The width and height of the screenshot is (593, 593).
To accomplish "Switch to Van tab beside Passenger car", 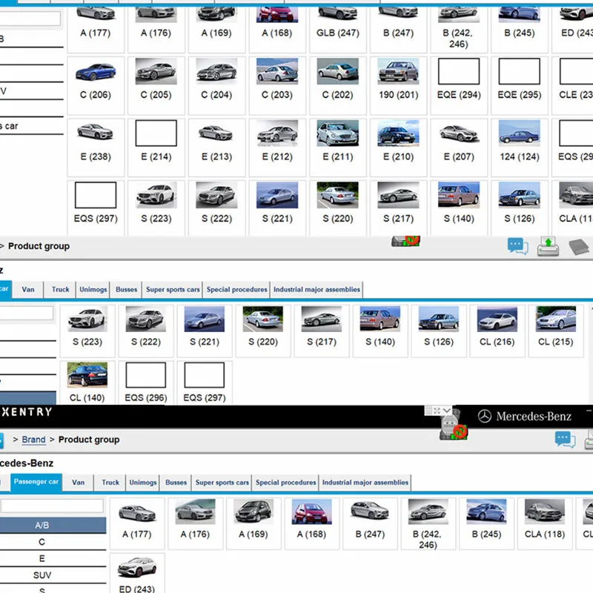I will point(79,483).
